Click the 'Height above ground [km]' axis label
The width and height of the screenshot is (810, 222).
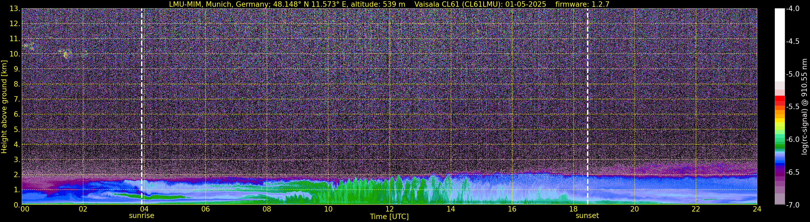click(x=4, y=107)
